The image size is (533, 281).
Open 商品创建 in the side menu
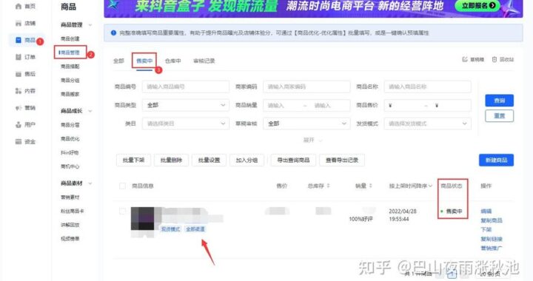click(x=70, y=38)
